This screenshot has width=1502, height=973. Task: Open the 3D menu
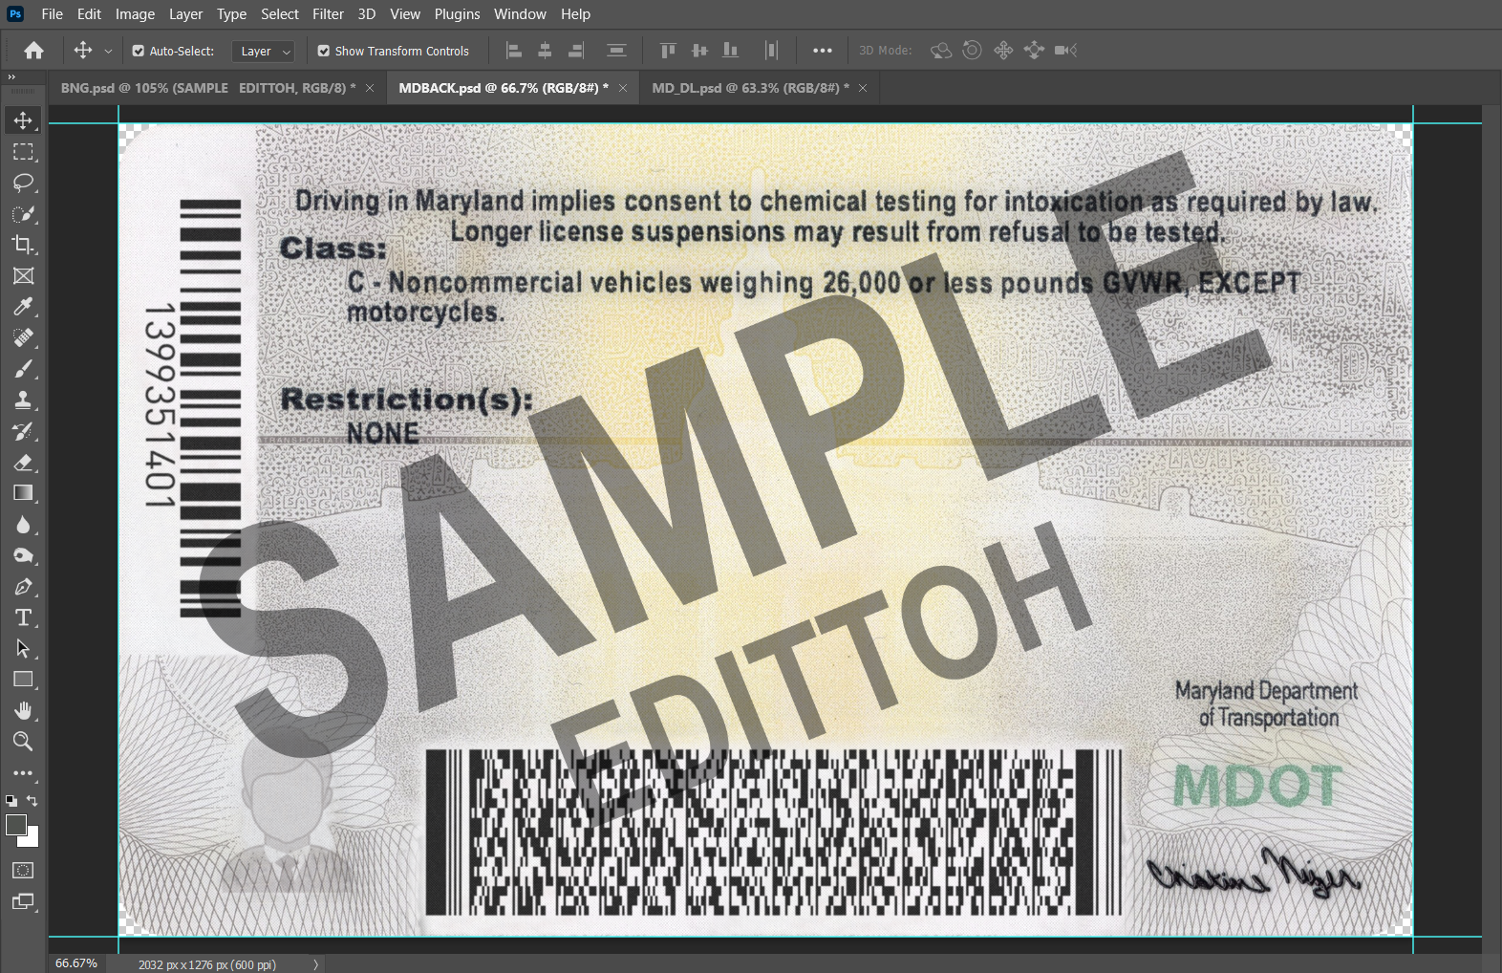click(367, 14)
